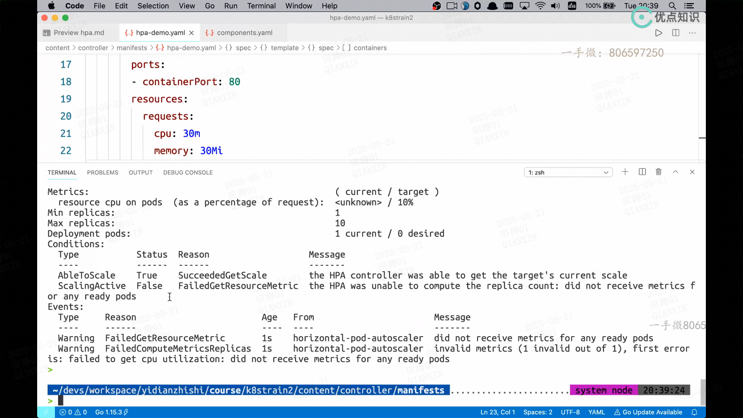743x418 pixels.
Task: Close the terminal panel
Action: [x=692, y=172]
